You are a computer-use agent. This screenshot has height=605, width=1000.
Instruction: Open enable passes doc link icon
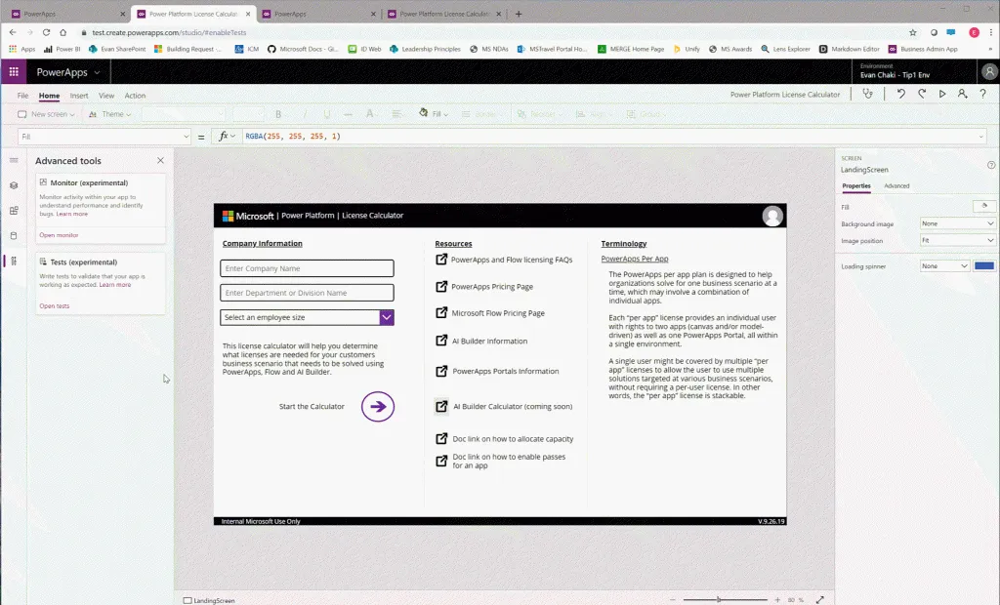[441, 461]
